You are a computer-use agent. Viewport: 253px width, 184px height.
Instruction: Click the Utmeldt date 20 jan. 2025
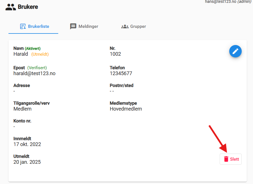tap(27, 162)
